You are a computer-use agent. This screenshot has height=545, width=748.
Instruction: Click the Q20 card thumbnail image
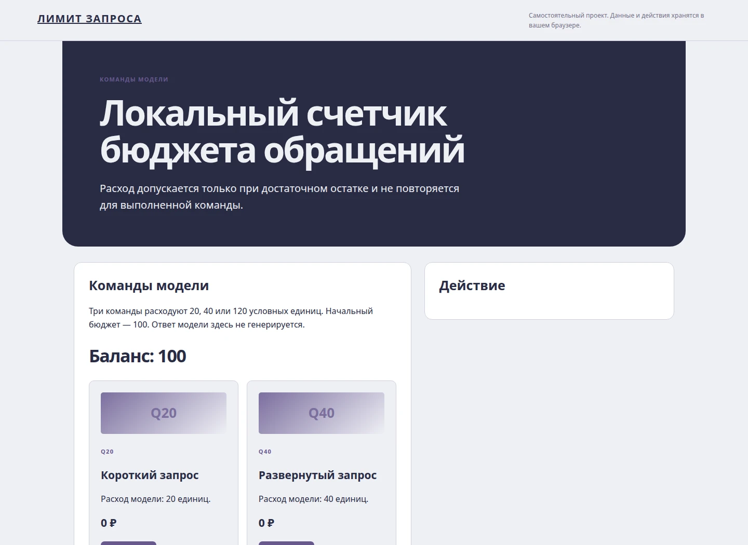click(x=164, y=413)
